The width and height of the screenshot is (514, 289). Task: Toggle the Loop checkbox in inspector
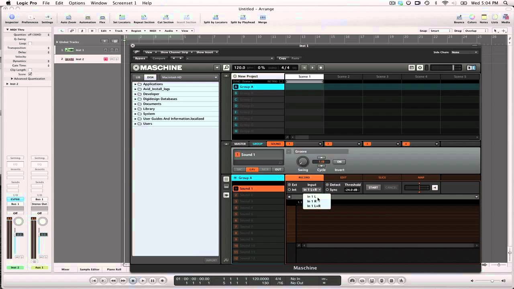pyautogui.click(x=30, y=43)
